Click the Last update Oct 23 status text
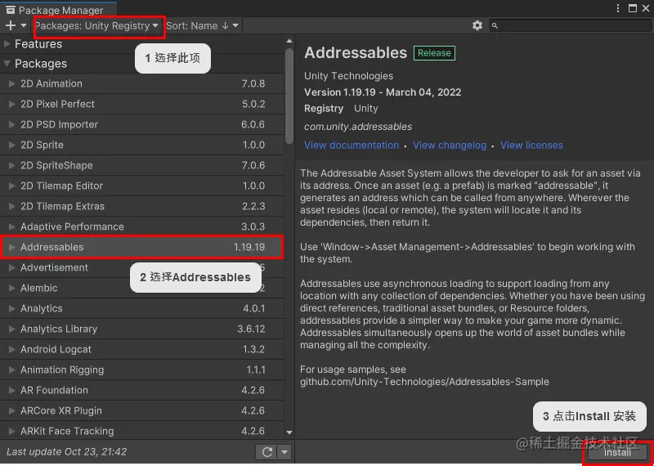 (x=67, y=452)
